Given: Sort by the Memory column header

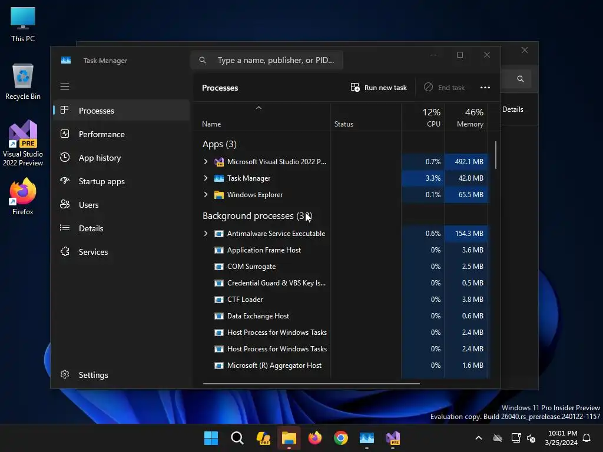Looking at the screenshot, I should pos(466,118).
